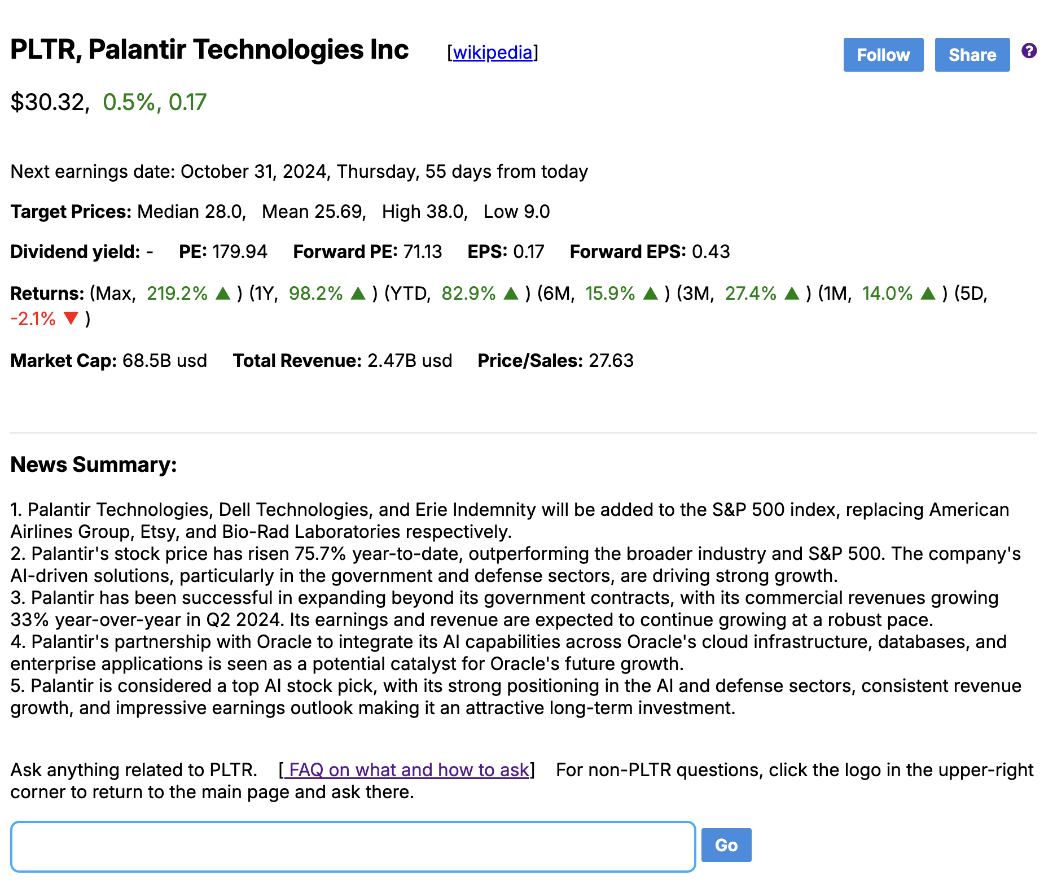
Task: Click the up triangle for 6M return
Action: coord(650,294)
